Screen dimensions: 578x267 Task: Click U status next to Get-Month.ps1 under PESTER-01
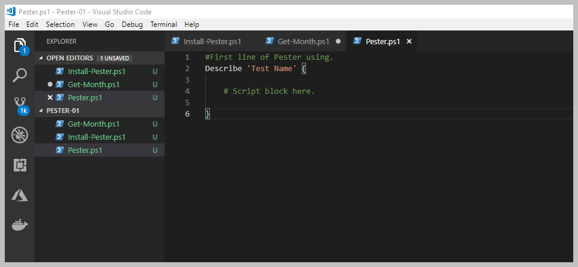155,124
